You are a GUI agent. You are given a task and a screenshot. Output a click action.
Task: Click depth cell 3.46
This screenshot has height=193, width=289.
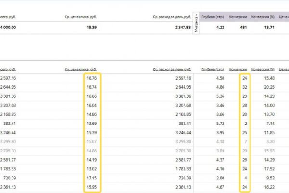click(220, 105)
